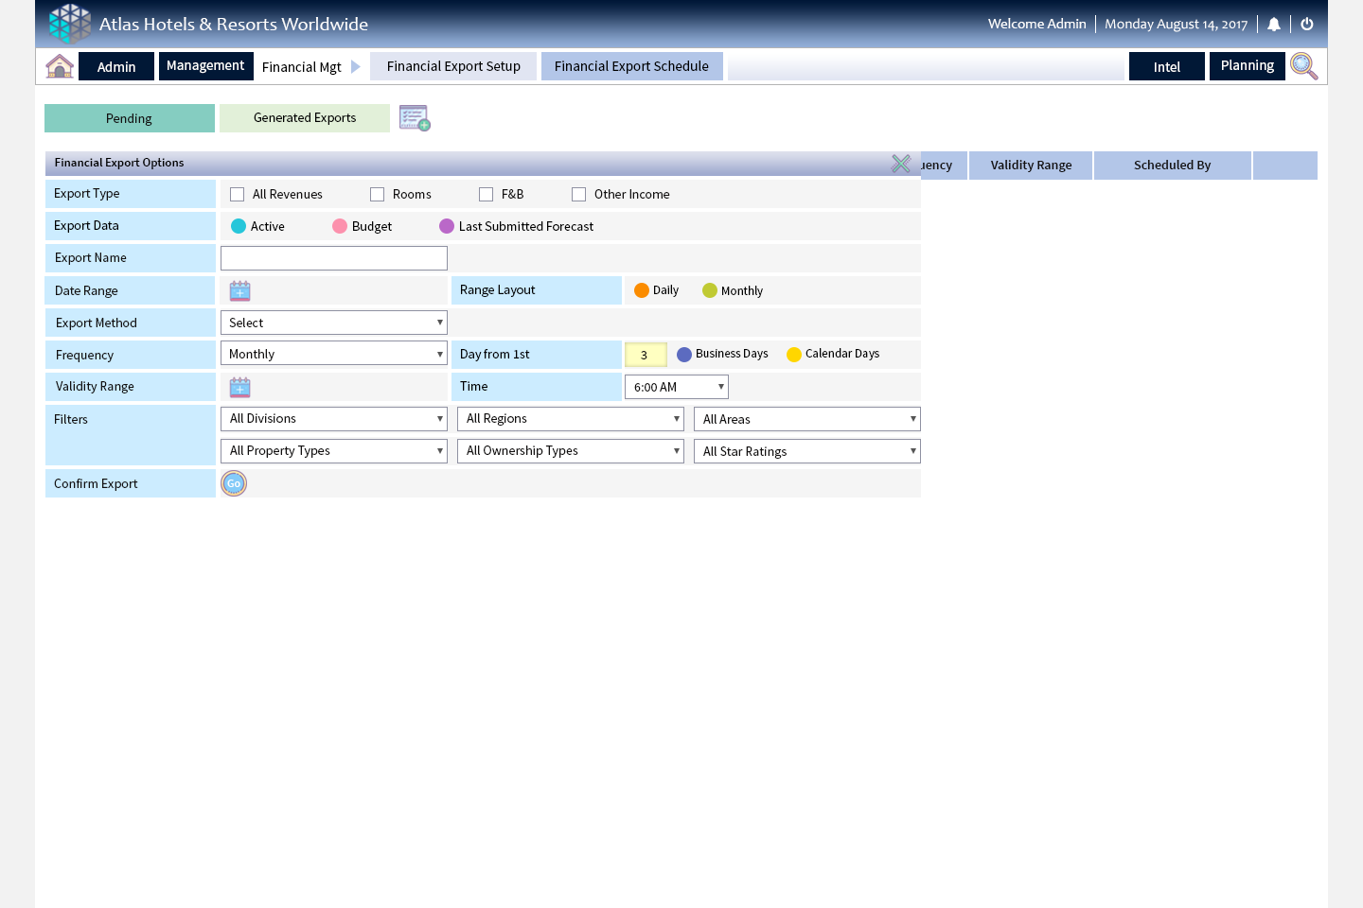The image size is (1363, 908).
Task: Check the All Revenues checkbox
Action: pos(238,195)
